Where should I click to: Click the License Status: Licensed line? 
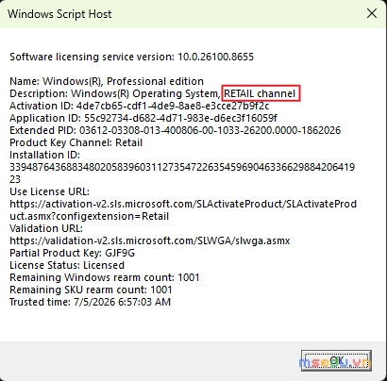coord(67,265)
